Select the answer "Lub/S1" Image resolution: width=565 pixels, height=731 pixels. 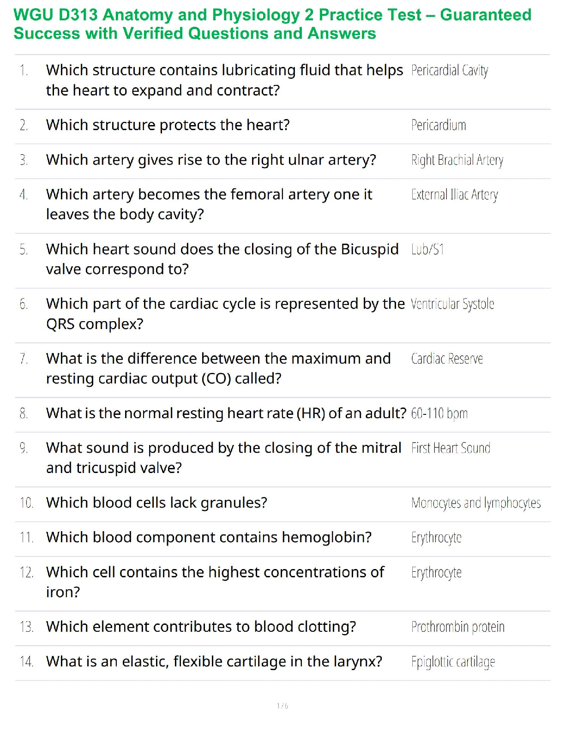[427, 250]
